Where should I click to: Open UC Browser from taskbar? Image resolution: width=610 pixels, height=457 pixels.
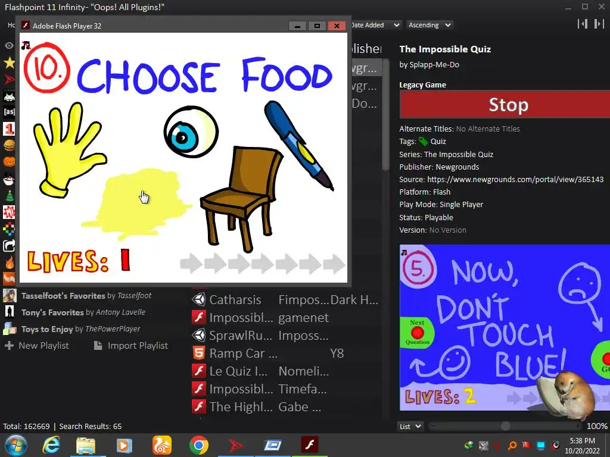(x=162, y=445)
